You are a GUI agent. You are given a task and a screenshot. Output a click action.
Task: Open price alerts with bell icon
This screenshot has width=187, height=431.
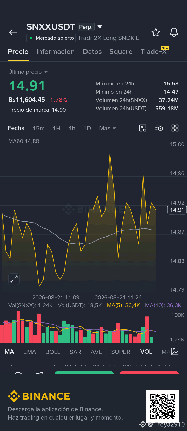click(174, 32)
